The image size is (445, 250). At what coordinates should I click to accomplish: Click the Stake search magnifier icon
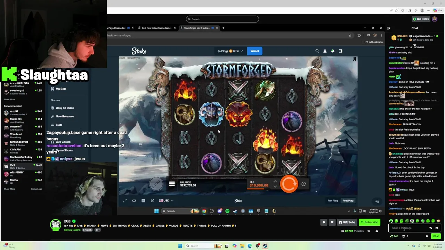317,51
